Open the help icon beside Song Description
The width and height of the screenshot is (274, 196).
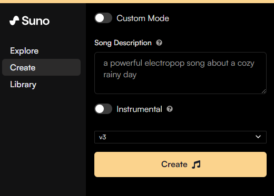159,43
